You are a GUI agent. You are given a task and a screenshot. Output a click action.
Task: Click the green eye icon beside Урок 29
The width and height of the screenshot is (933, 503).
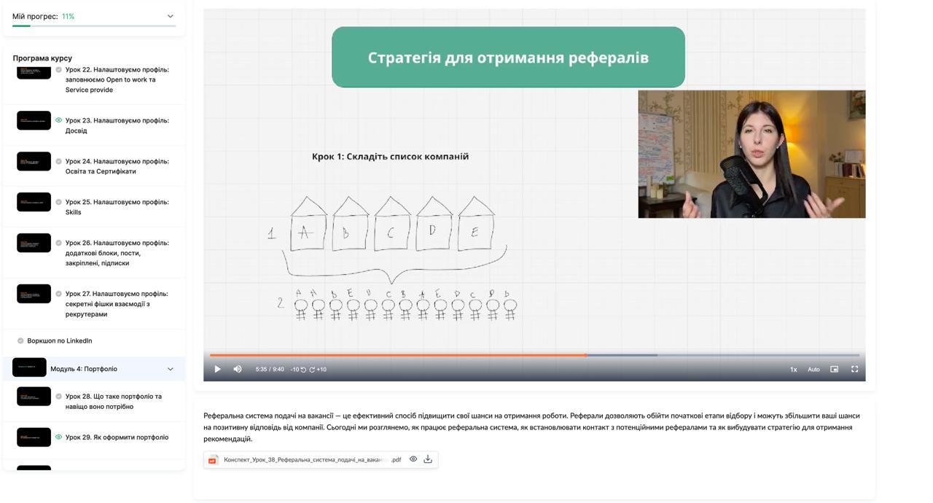(x=59, y=437)
